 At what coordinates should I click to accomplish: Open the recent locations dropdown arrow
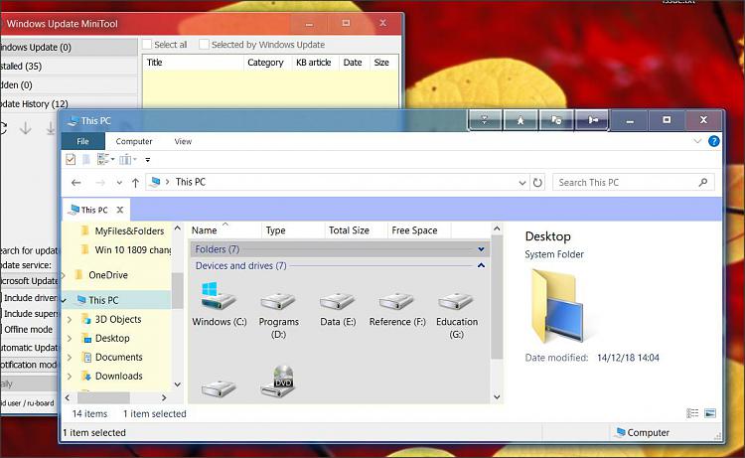pos(119,183)
